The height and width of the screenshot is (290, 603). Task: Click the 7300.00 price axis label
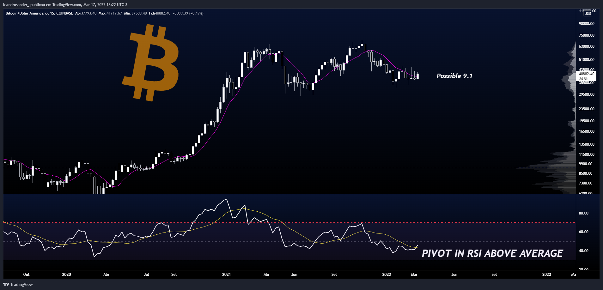click(x=586, y=183)
